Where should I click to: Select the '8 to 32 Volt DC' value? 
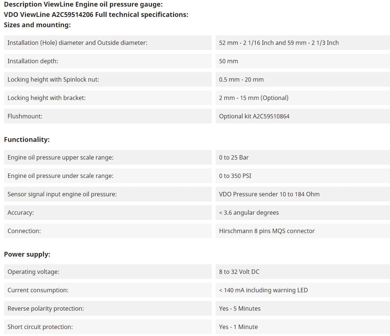coord(239,272)
